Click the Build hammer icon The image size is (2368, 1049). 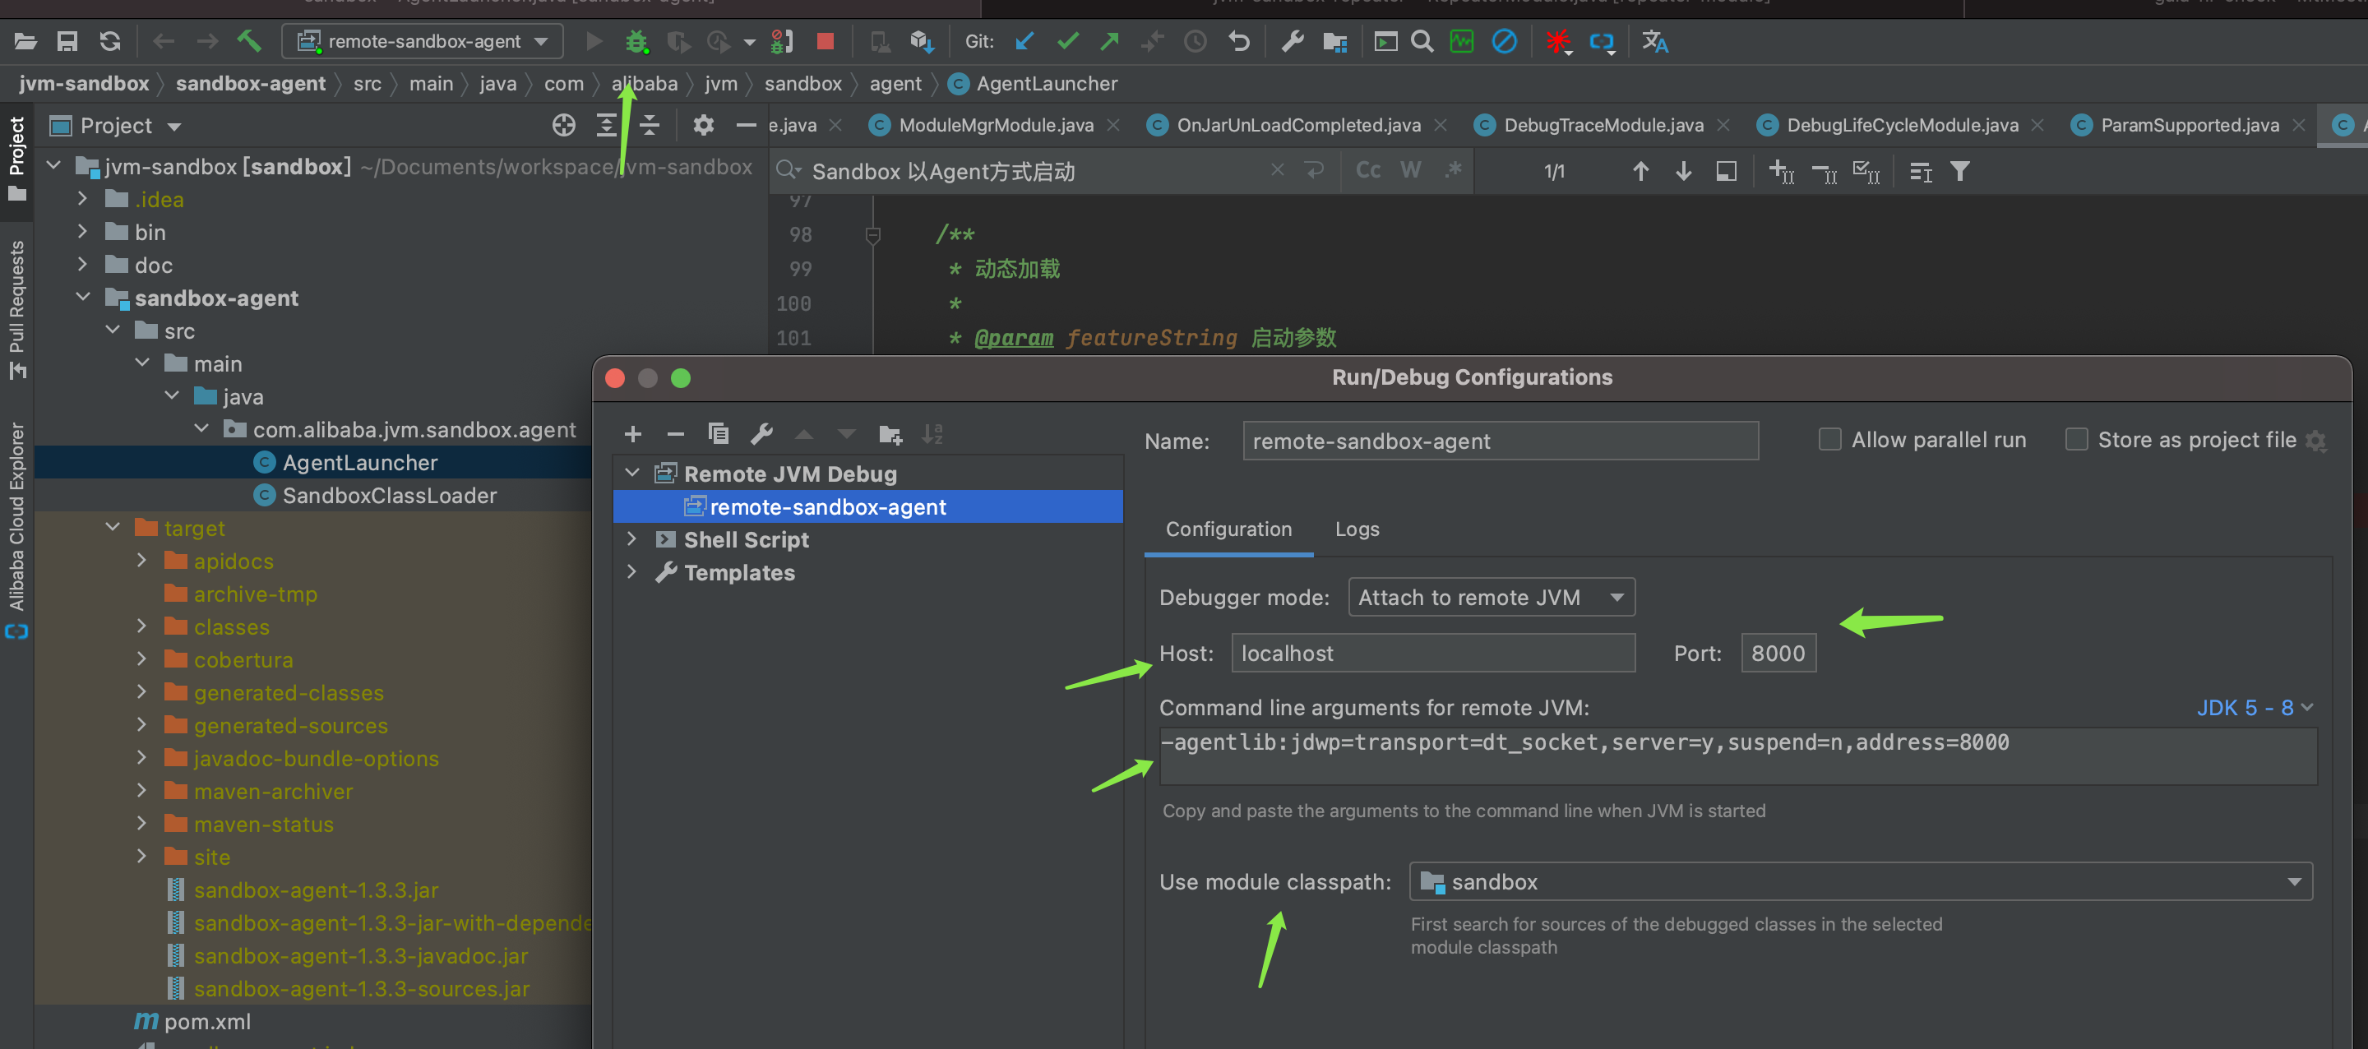[x=249, y=41]
